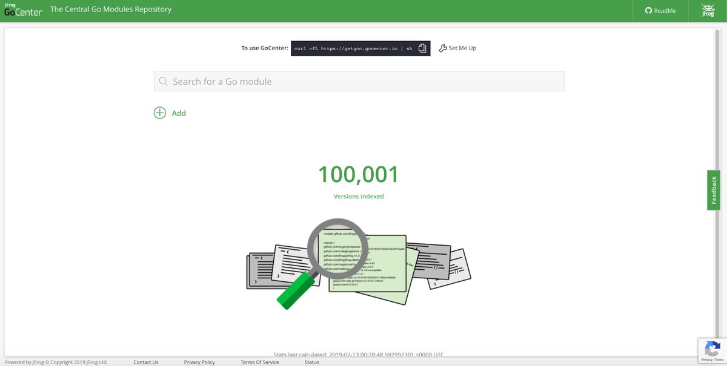Click the magnifier icon in search box
Viewport: 727px width, 366px height.
pos(163,81)
